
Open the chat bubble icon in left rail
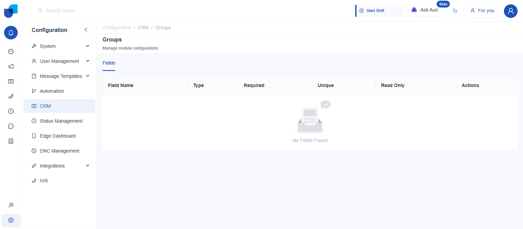pos(11,126)
